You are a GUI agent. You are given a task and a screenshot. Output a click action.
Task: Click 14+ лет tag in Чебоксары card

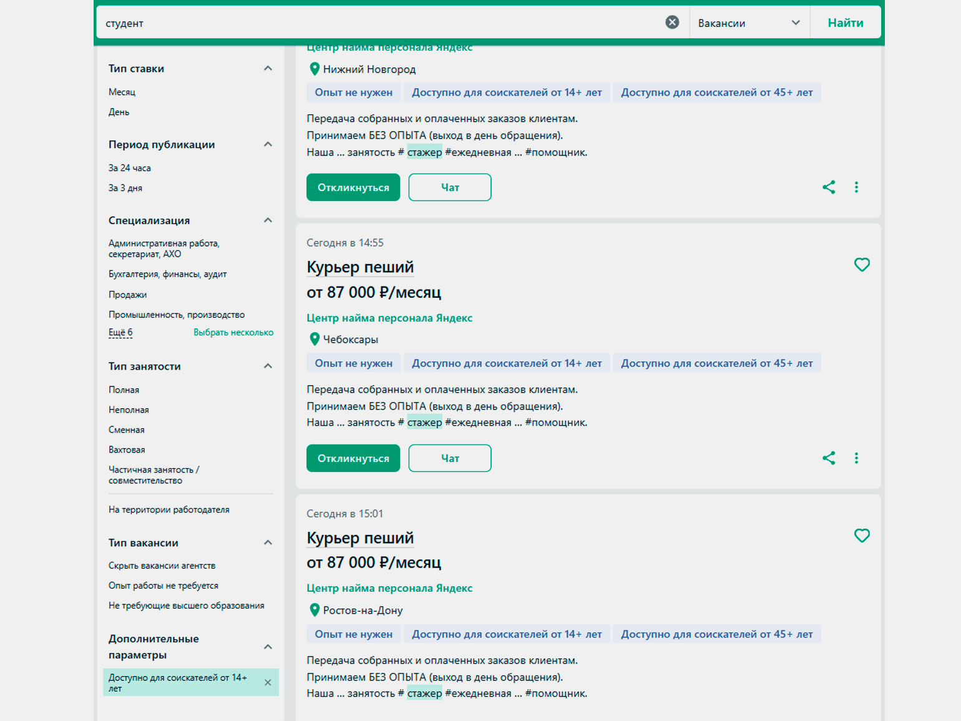507,363
